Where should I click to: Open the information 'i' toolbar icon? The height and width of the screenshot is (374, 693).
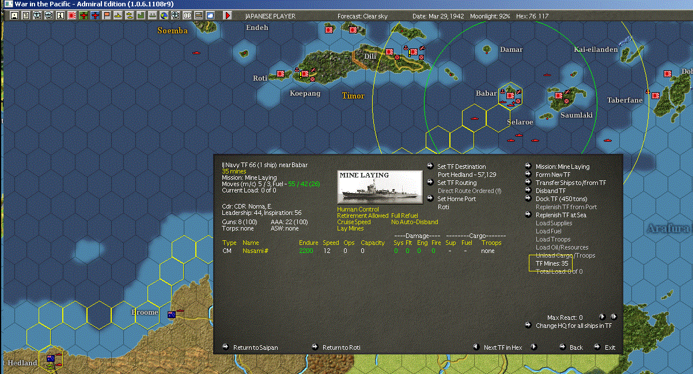(x=60, y=16)
